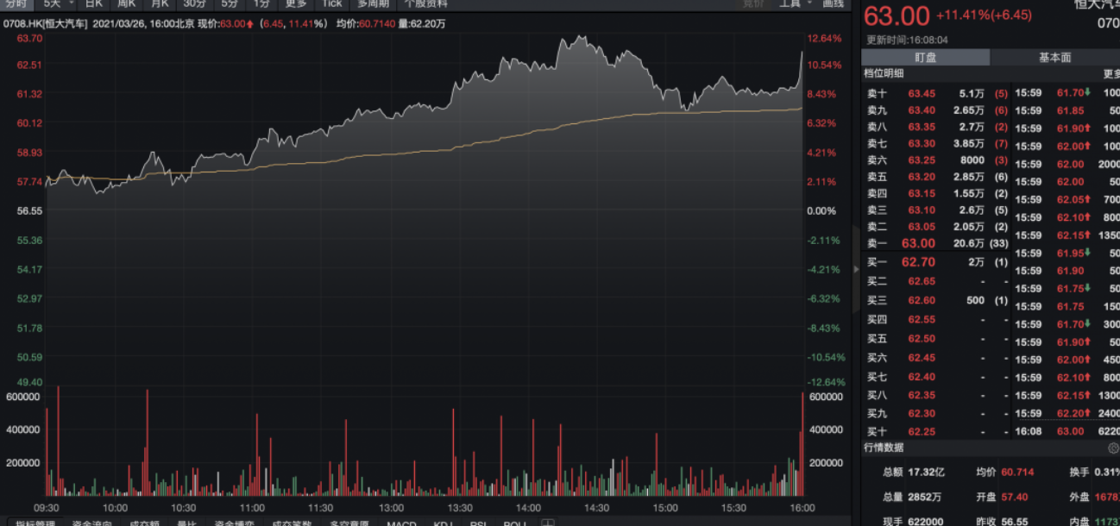Show the BOLL indicator
The image size is (1120, 526).
(x=515, y=523)
